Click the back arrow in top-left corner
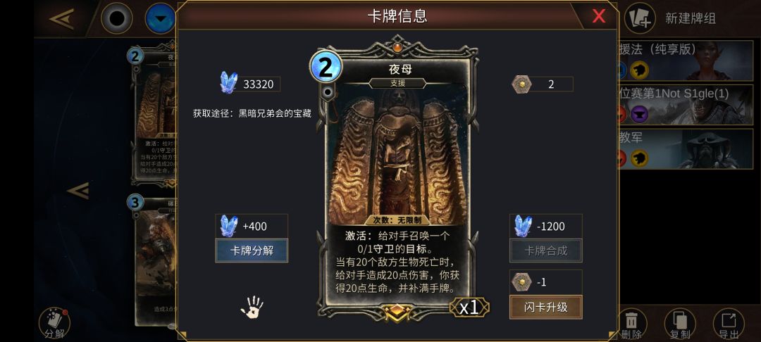 61,19
